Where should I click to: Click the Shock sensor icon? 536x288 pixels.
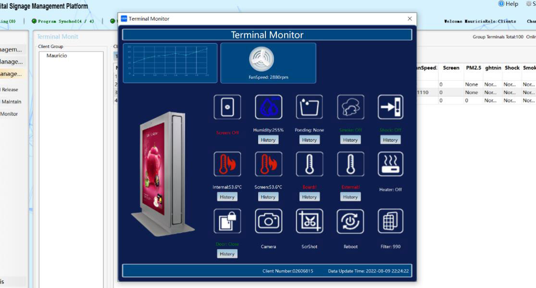(x=390, y=107)
